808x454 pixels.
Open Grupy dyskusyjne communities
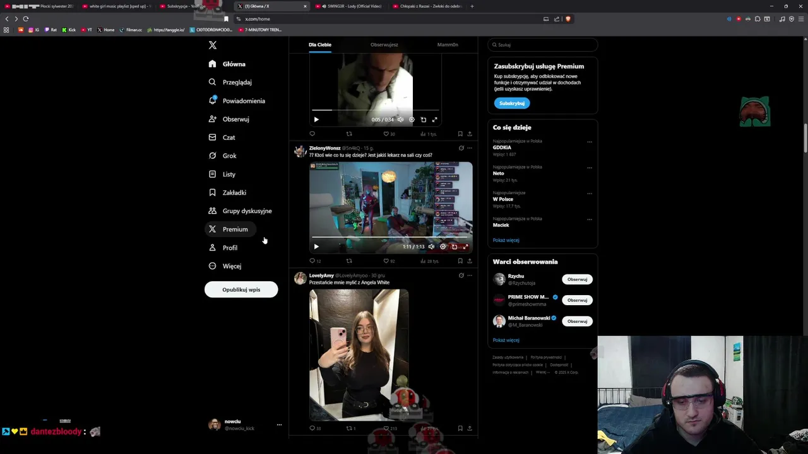pos(240,211)
